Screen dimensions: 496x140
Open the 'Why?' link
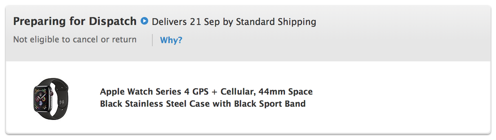pyautogui.click(x=171, y=40)
